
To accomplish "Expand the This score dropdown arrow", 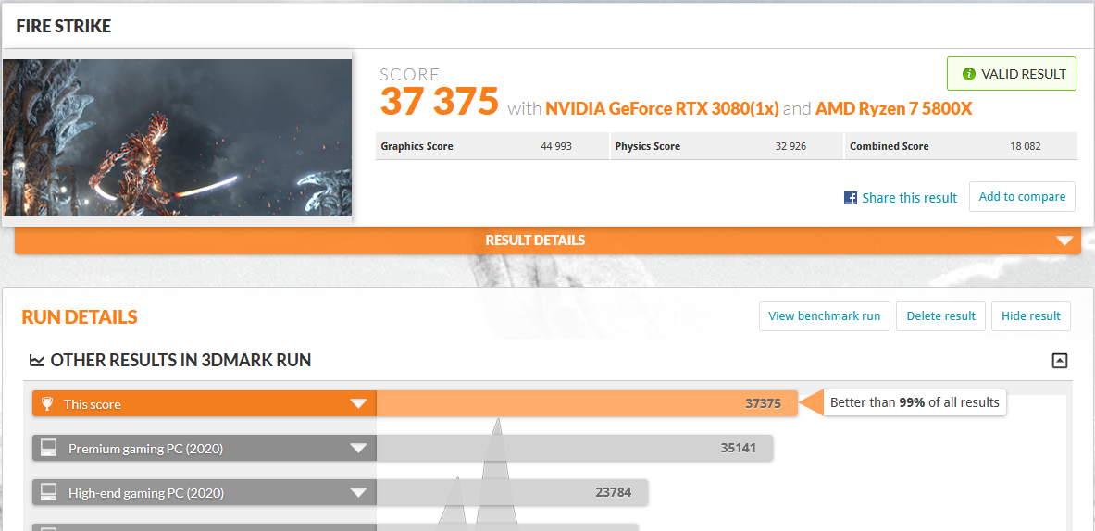I will (x=358, y=404).
